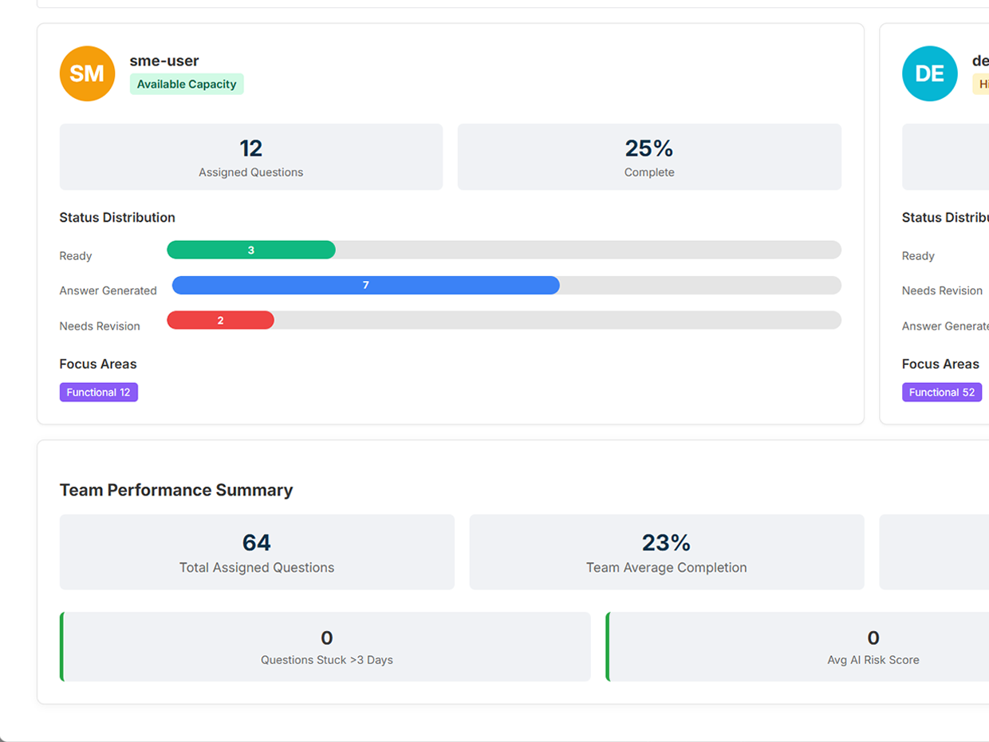Screen dimensions: 989x742
Task: Click the DE avatar icon
Action: tap(930, 73)
